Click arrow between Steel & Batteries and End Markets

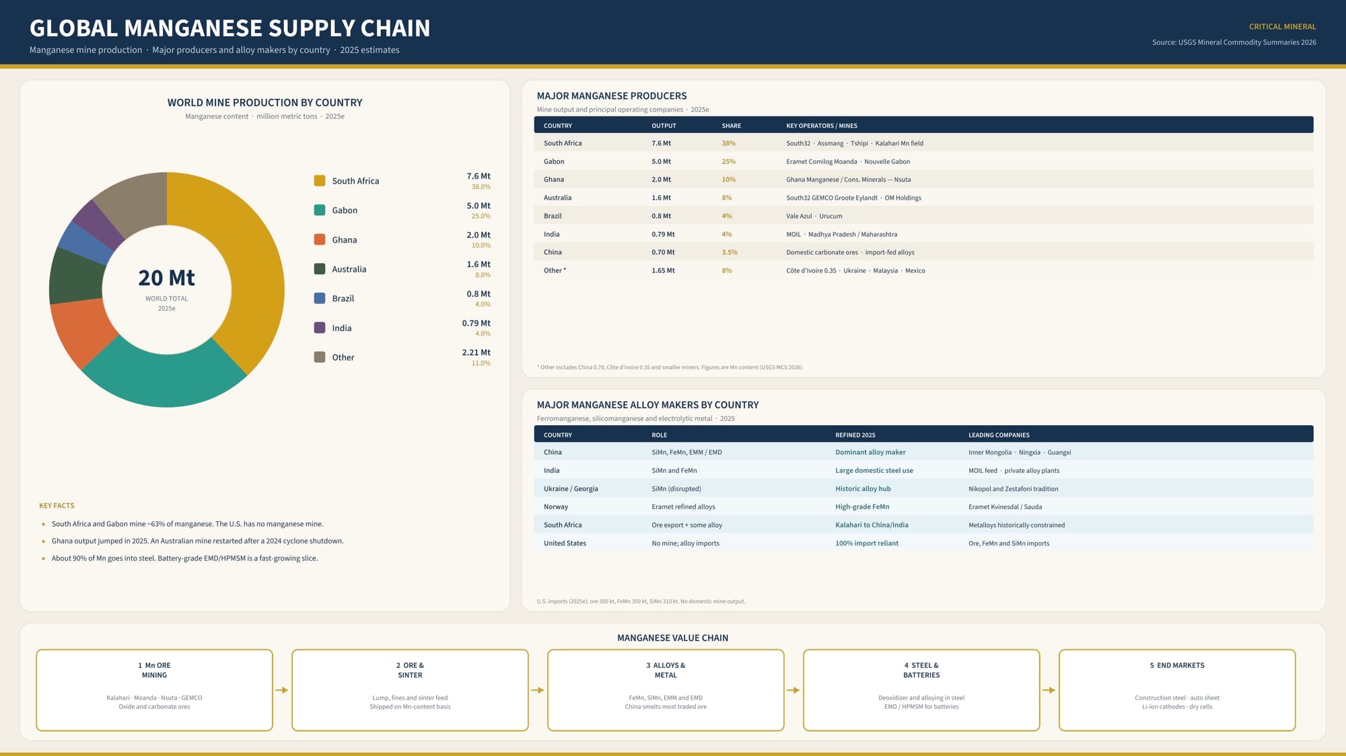pyautogui.click(x=1049, y=690)
